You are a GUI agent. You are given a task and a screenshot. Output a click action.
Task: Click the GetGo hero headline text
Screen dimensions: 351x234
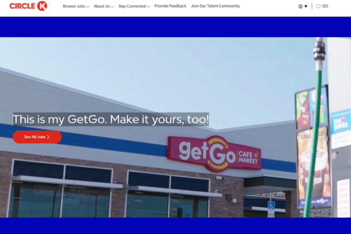(x=111, y=119)
